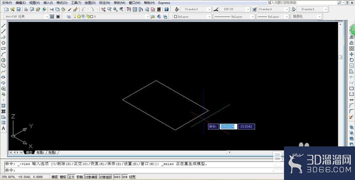Screen dimensions: 355x180
Task: Select the Arc draw tool
Action: pyautogui.click(x=4, y=54)
